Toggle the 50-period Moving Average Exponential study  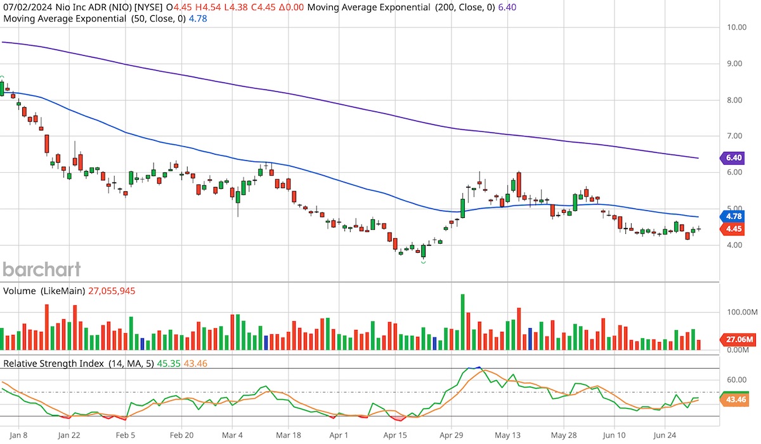coord(95,19)
